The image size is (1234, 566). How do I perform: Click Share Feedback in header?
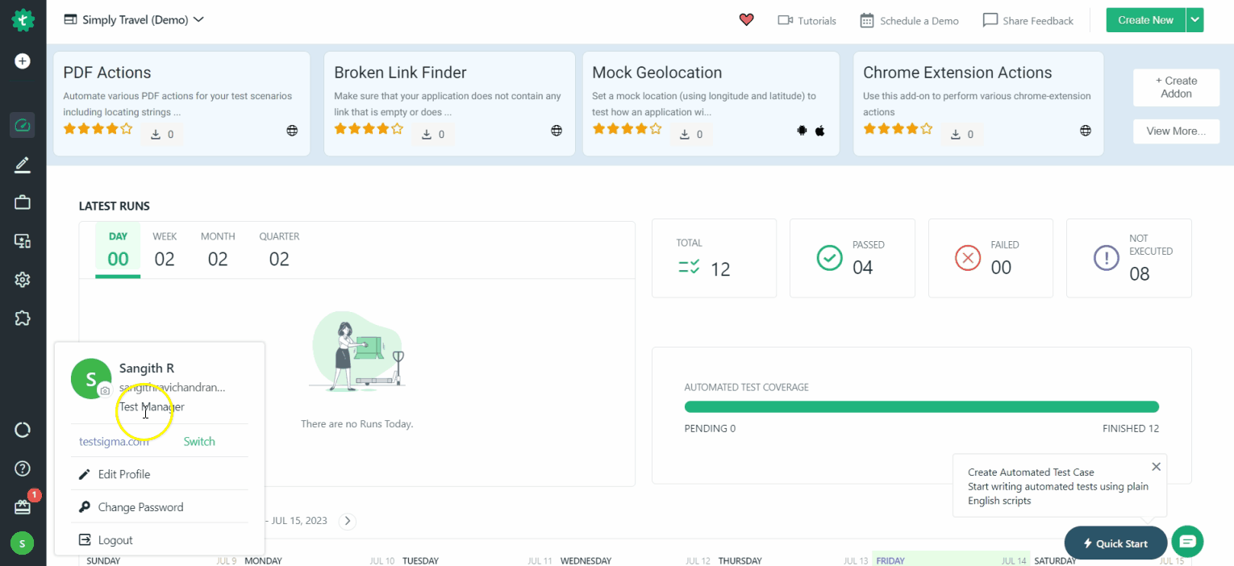pos(1028,20)
